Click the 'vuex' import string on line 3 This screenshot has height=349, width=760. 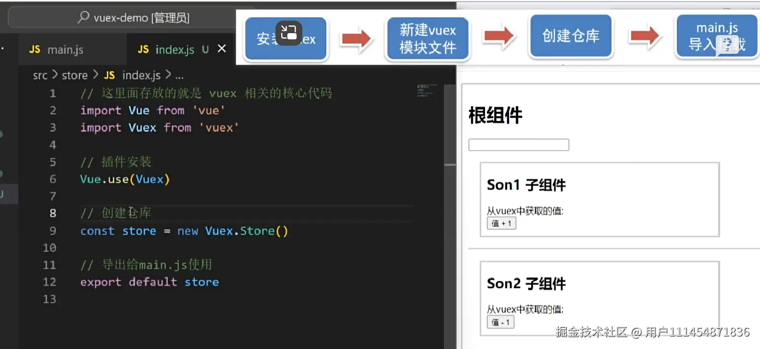pyautogui.click(x=219, y=128)
